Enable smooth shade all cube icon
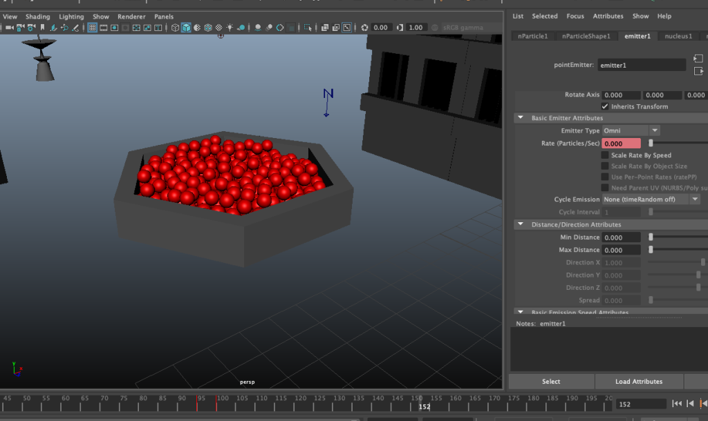708x421 pixels. pos(186,28)
